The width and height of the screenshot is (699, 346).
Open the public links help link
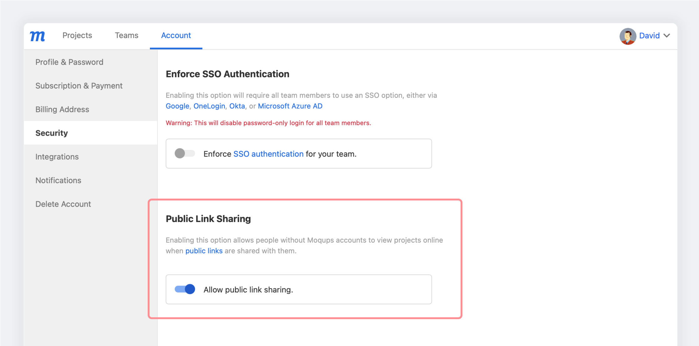204,250
